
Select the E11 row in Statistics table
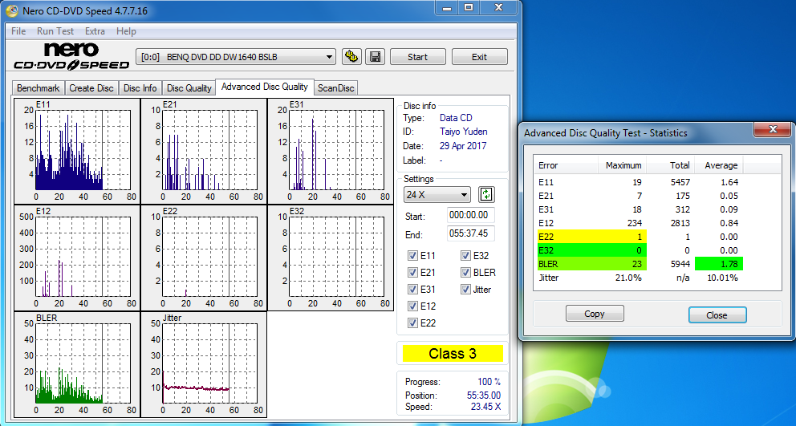tap(640, 182)
